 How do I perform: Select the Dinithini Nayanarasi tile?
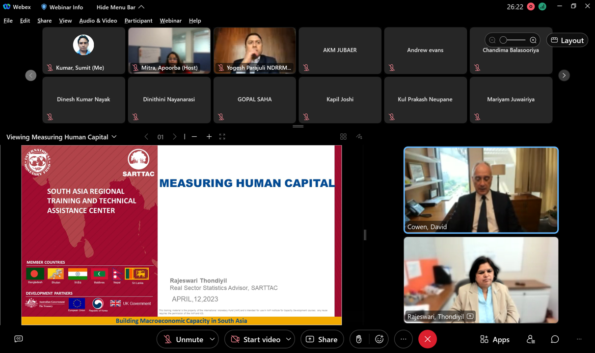pyautogui.click(x=169, y=100)
